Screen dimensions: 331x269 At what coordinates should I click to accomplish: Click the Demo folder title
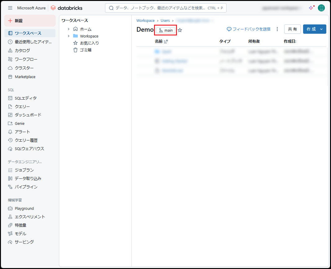coord(145,29)
